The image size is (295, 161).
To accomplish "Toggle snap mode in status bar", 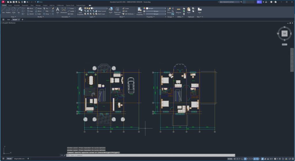I will pos(237,159).
